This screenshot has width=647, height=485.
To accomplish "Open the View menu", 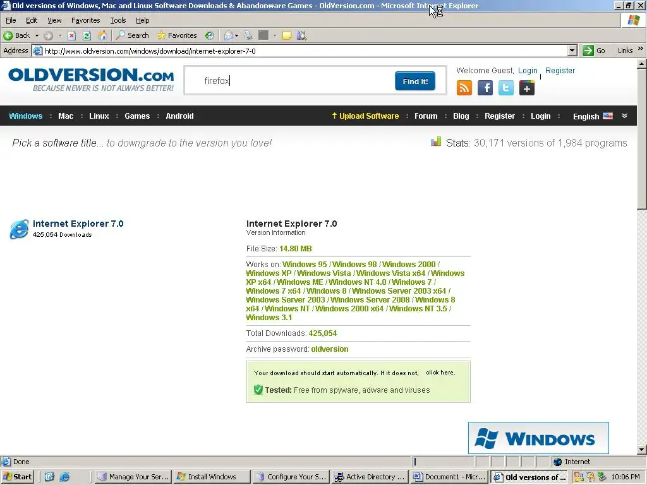I will coord(54,20).
